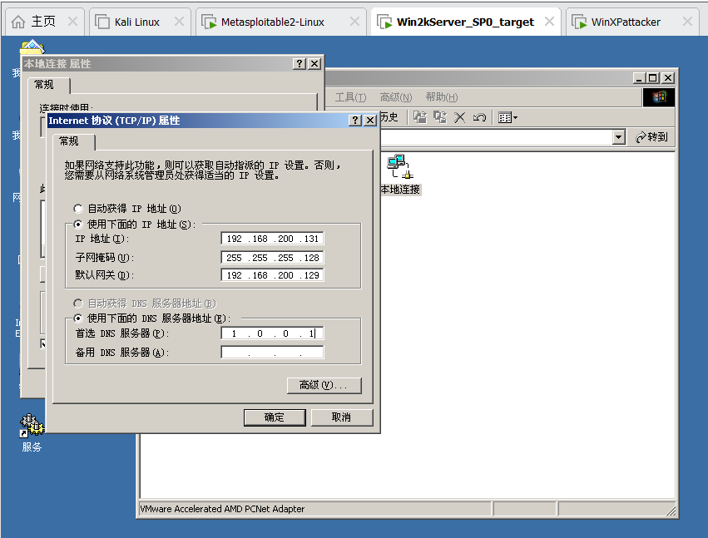
Task: Click the home icon on 主页 tab
Action: click(x=18, y=22)
